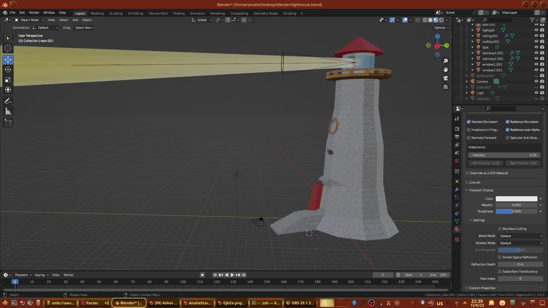The height and width of the screenshot is (308, 548).
Task: Select the Add Cube tool
Action: point(8,123)
